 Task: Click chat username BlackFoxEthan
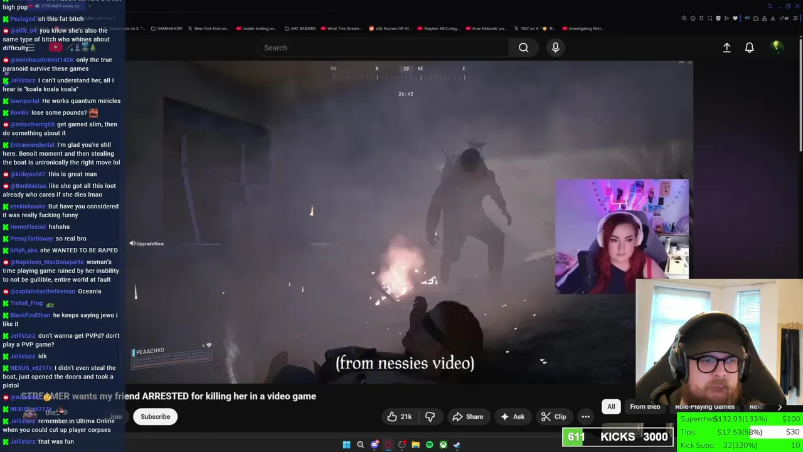[x=30, y=315]
